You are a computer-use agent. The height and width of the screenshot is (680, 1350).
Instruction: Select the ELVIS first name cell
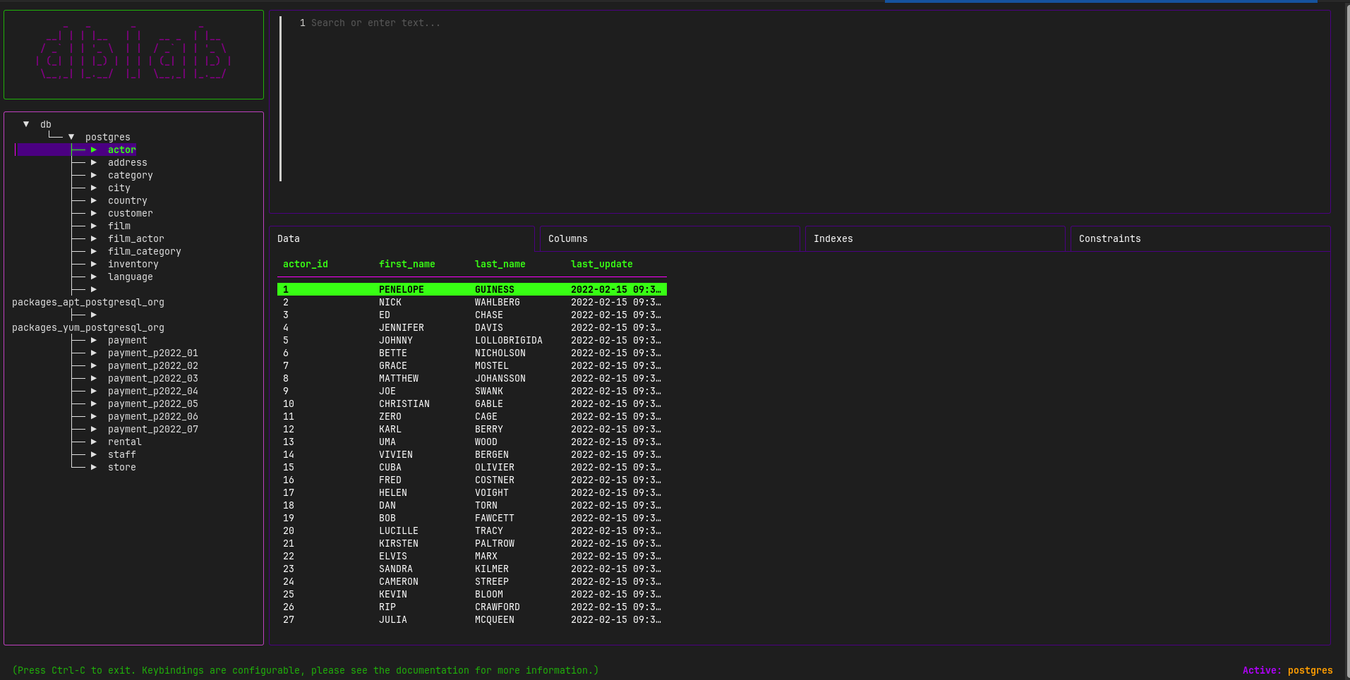pyautogui.click(x=393, y=556)
